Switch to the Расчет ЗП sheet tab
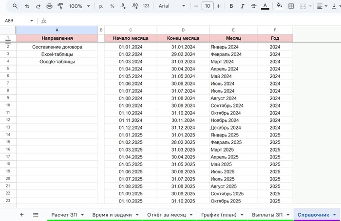 (66, 214)
